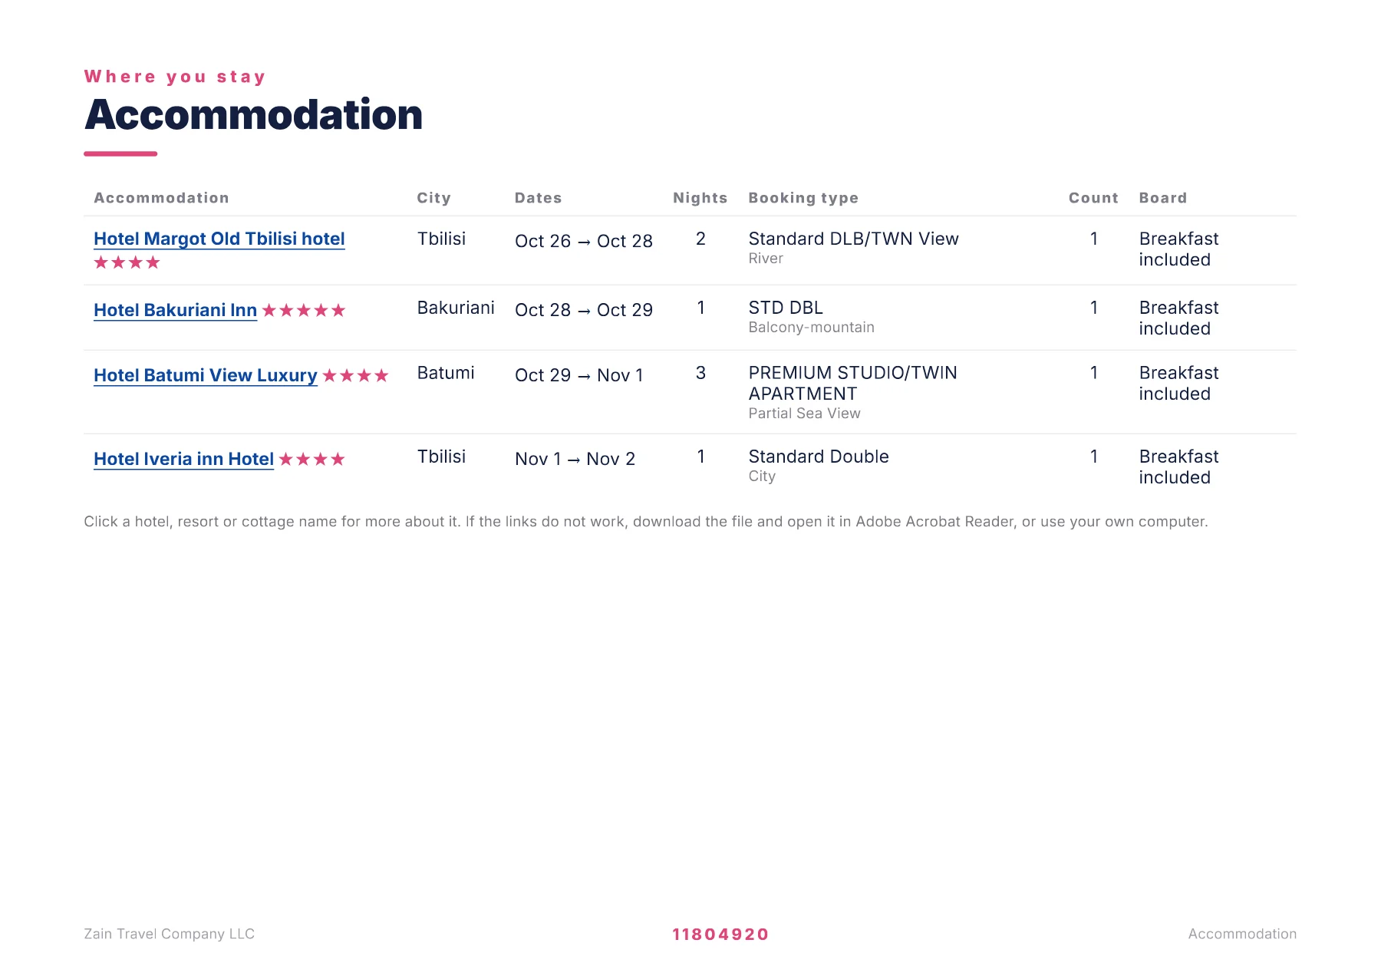Click the 'Standard Double' booking type
The height and width of the screenshot is (976, 1381).
819,457
